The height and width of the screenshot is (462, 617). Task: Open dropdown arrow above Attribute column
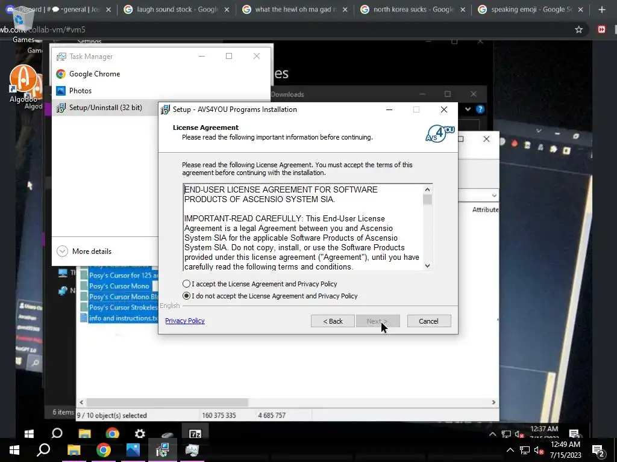click(494, 196)
